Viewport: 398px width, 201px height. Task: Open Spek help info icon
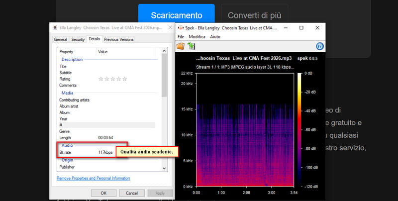point(319,46)
